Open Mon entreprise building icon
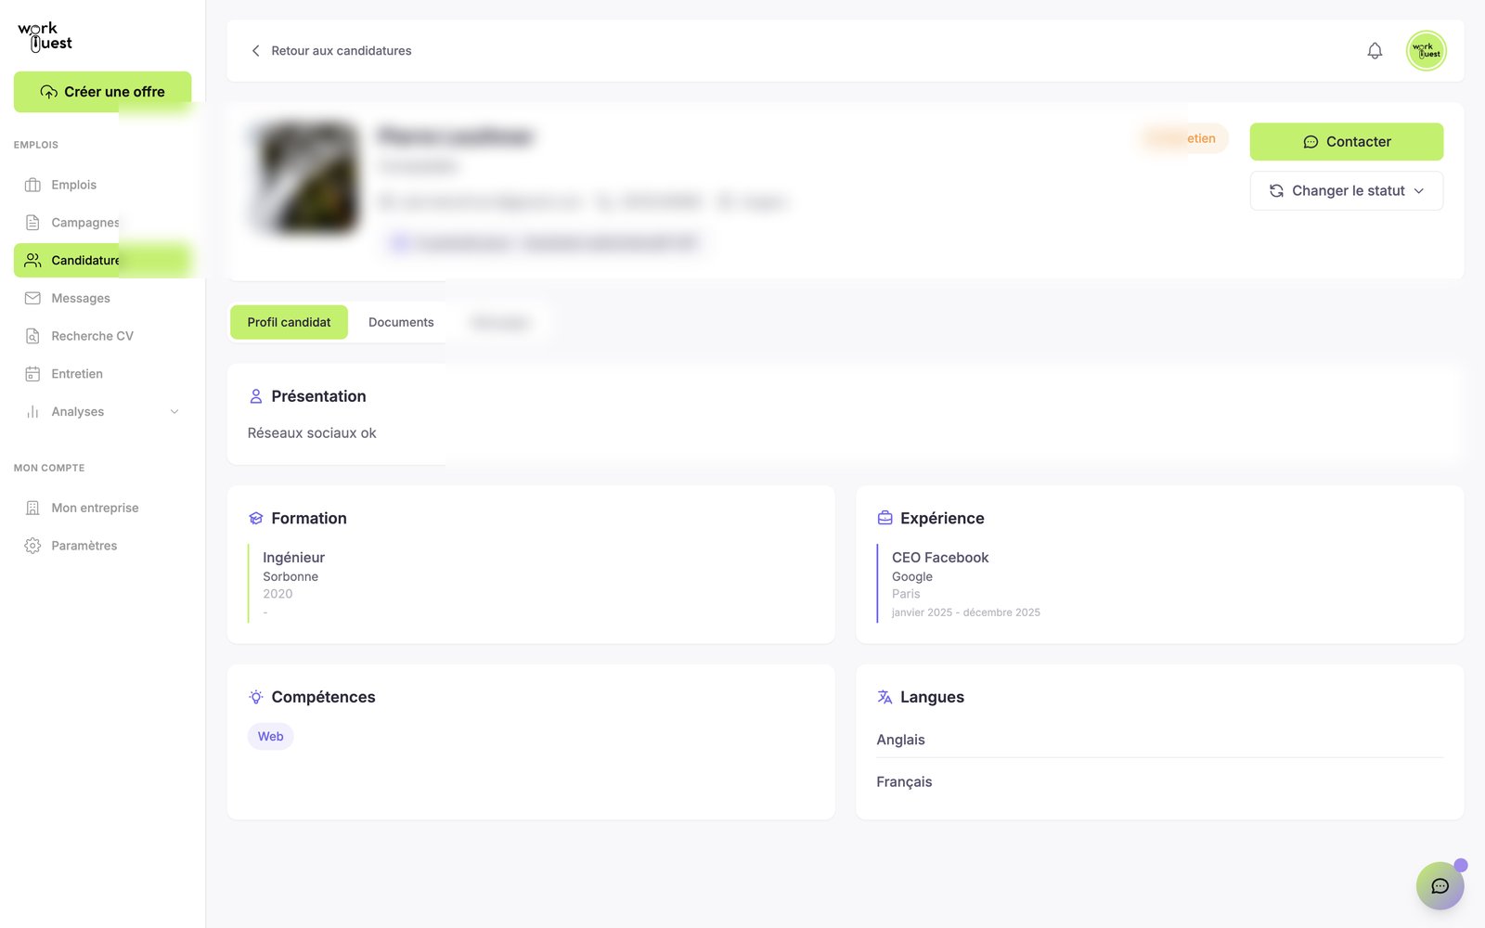Screen dimensions: 1485x928 [x=32, y=508]
